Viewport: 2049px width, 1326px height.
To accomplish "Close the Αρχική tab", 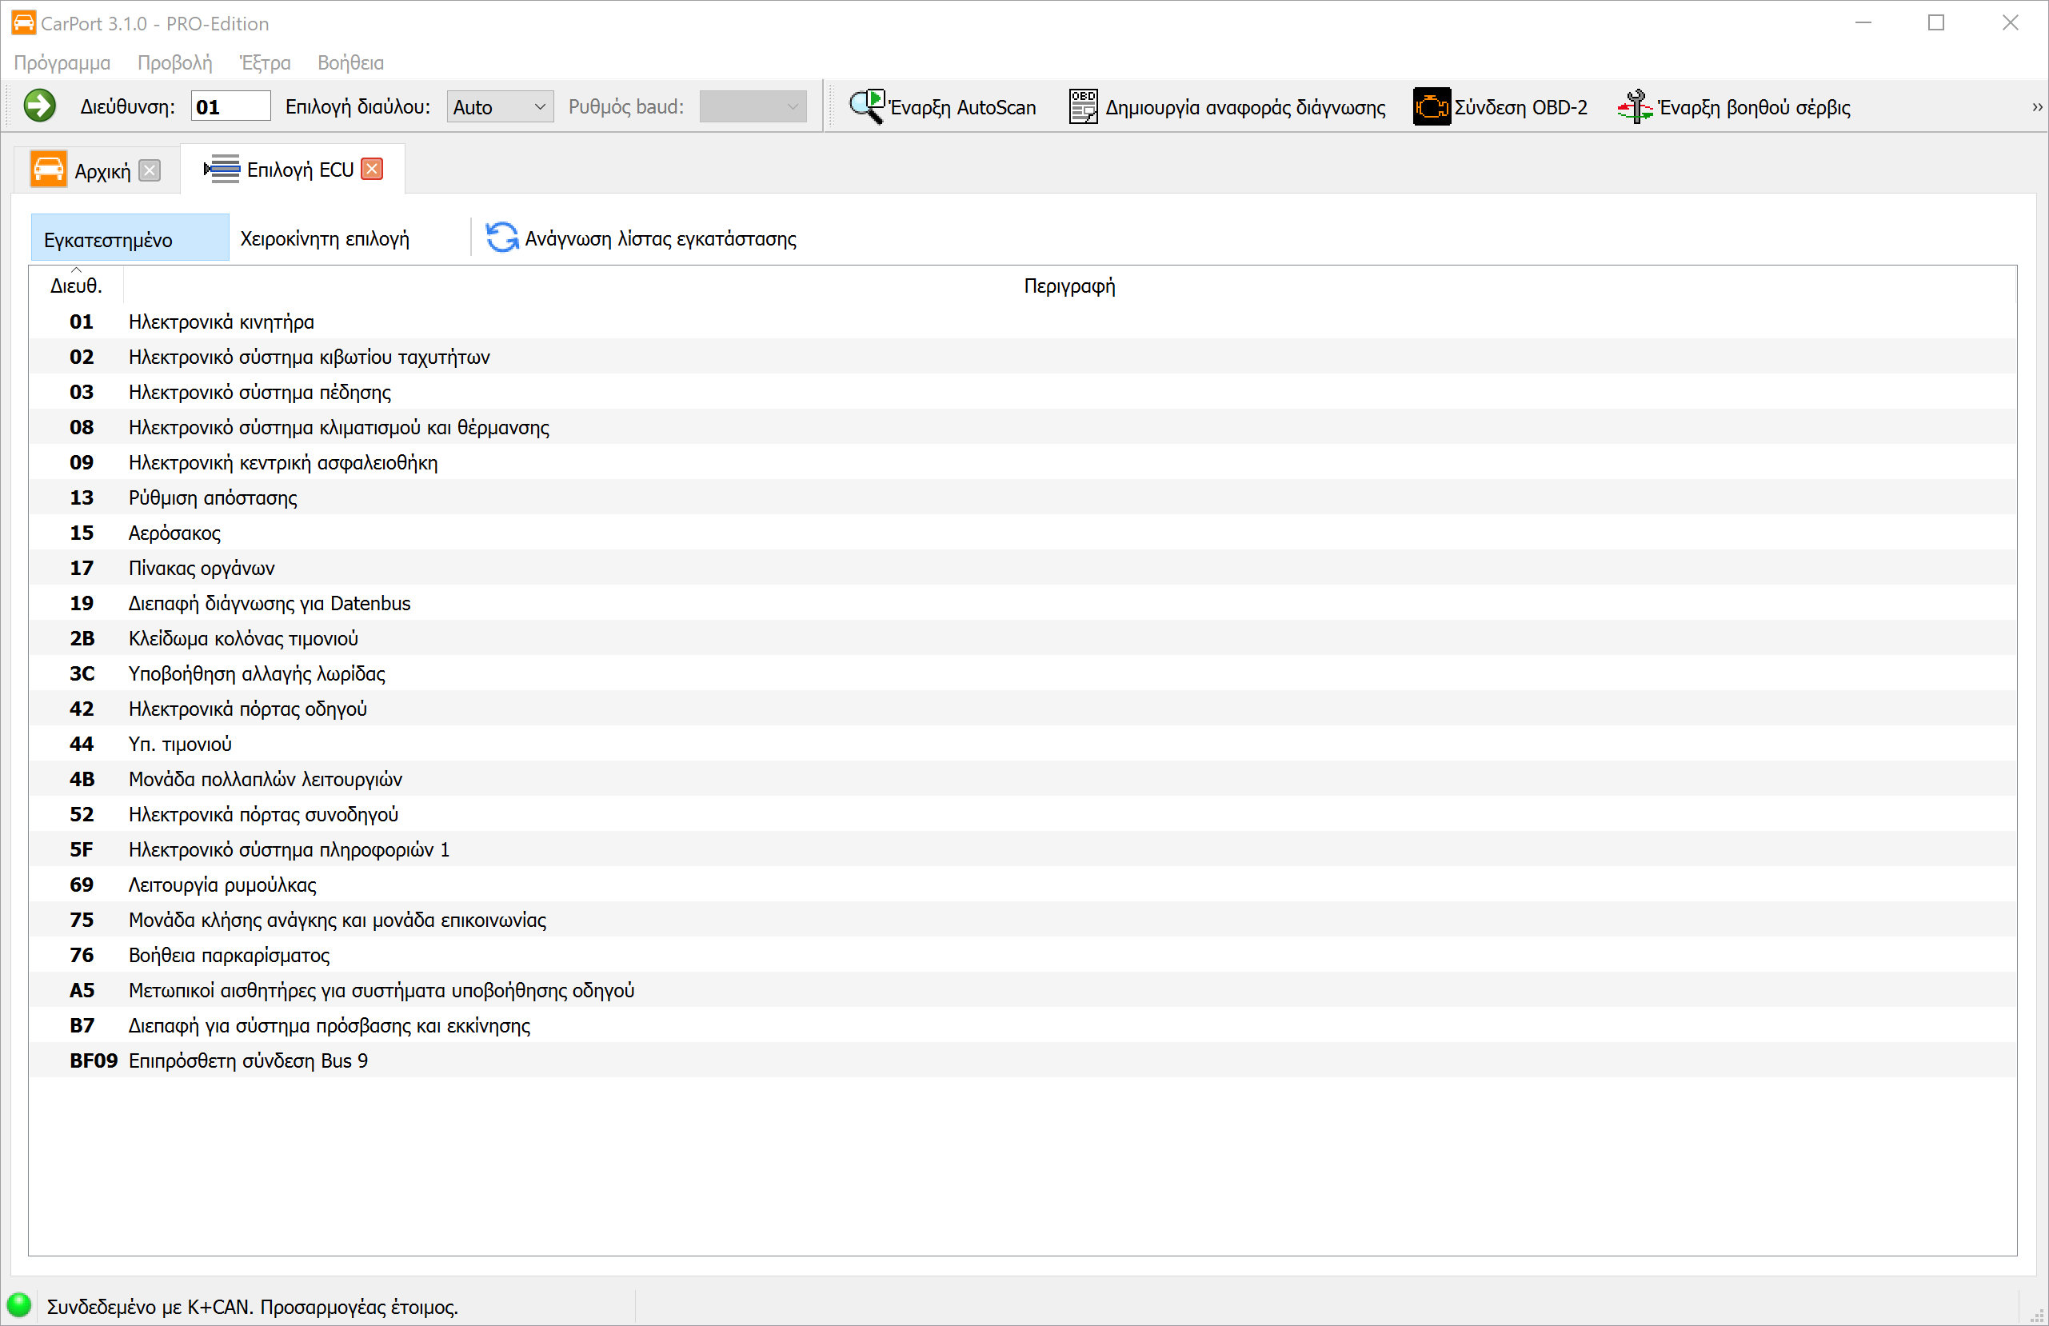I will click(x=150, y=170).
